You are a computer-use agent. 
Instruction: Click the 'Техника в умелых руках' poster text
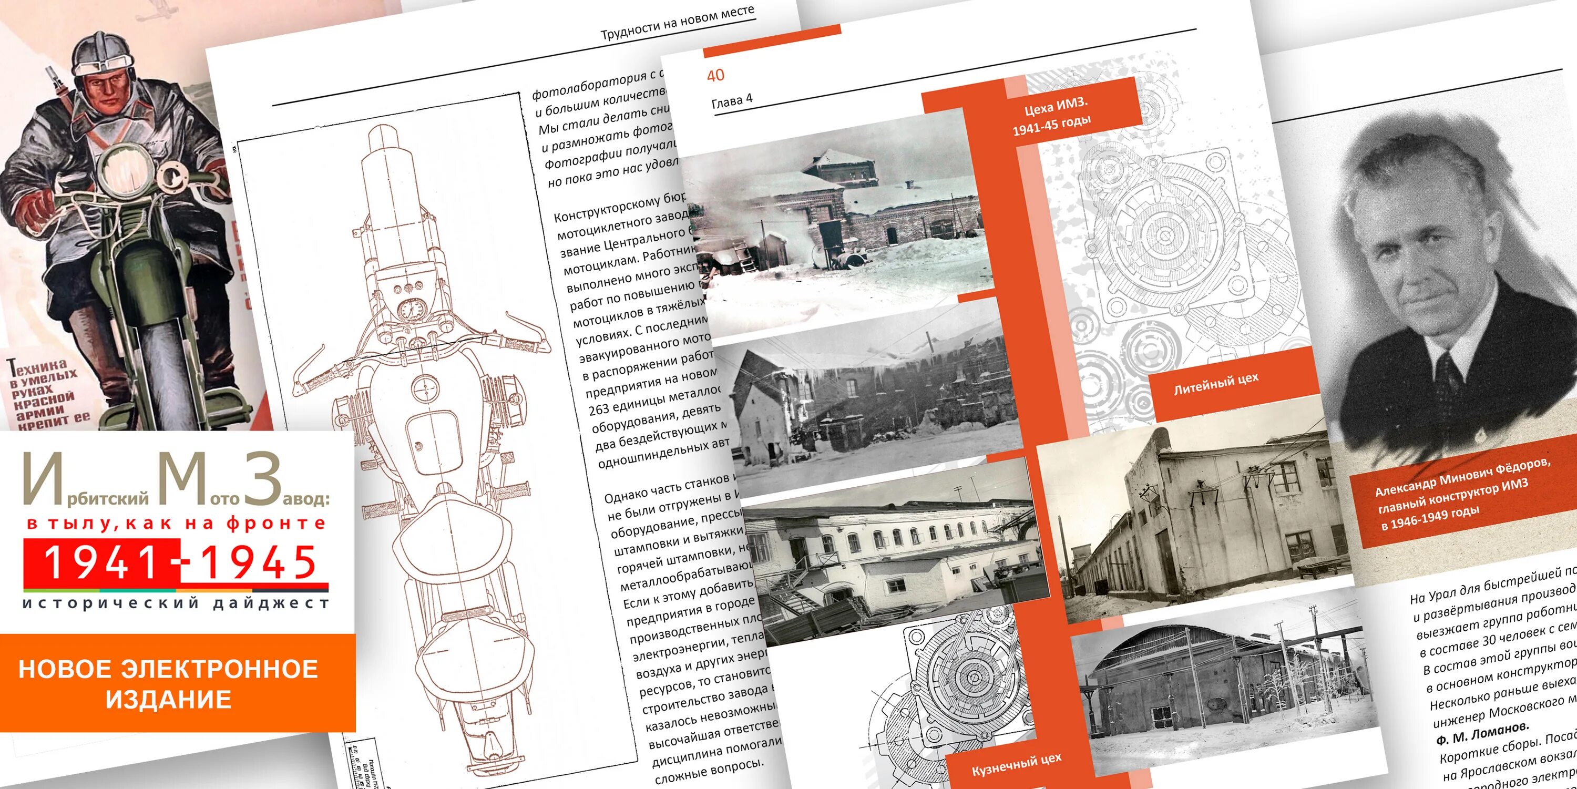pos(49,395)
